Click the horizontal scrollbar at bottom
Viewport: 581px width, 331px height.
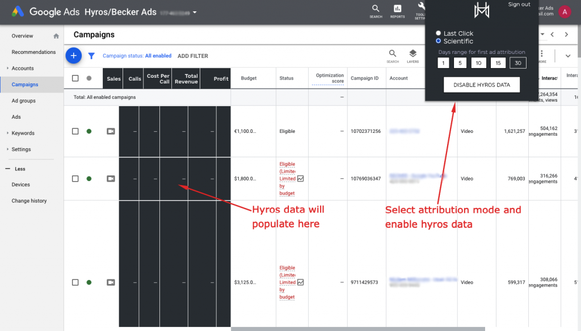358,329
